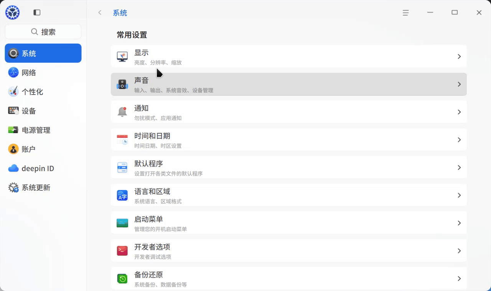Click the 语言和区域 translate icon
The height and width of the screenshot is (291, 491).
pos(122,195)
